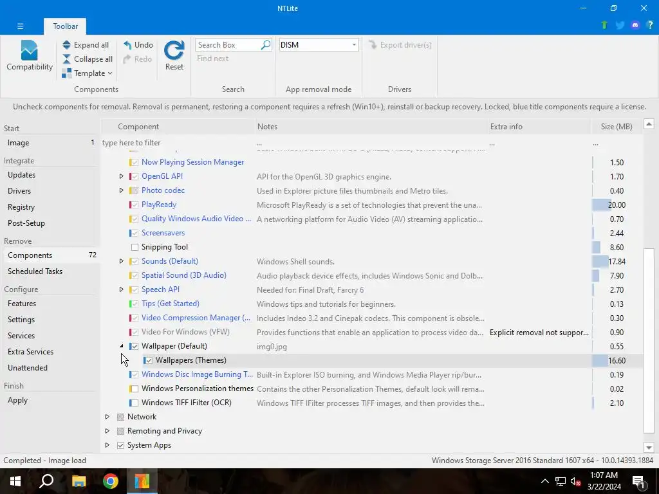The width and height of the screenshot is (659, 494).
Task: Open the DISM removal mode dropdown
Action: point(354,44)
